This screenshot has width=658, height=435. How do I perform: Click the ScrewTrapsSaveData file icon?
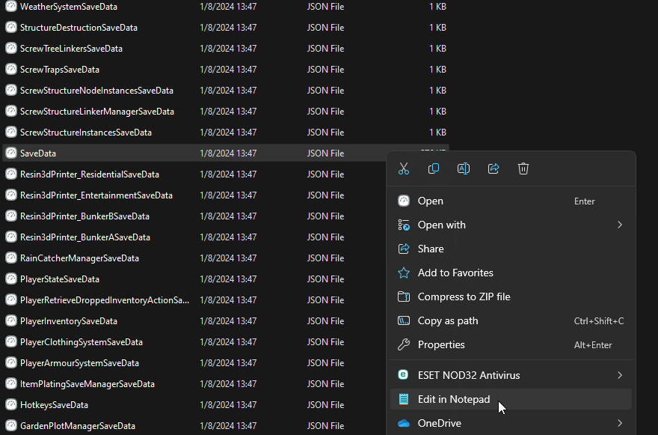[x=11, y=70]
